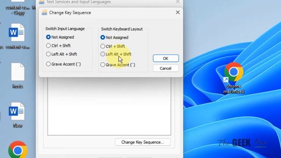Select the hosts file on desktop
The width and height of the screenshot is (281, 158).
click(x=18, y=75)
